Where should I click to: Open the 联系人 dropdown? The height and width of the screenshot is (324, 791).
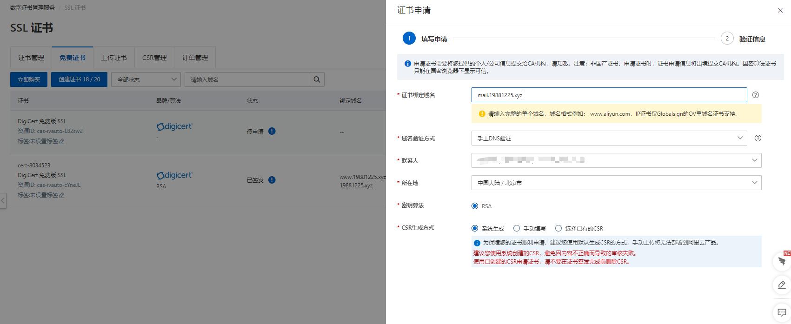click(x=616, y=160)
